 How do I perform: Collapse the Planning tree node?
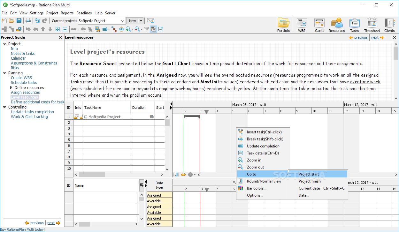pyautogui.click(x=4, y=73)
